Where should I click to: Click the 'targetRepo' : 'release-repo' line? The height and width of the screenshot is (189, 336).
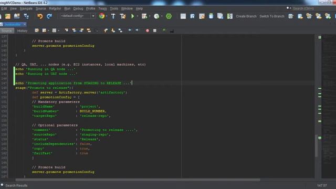pos(71,116)
